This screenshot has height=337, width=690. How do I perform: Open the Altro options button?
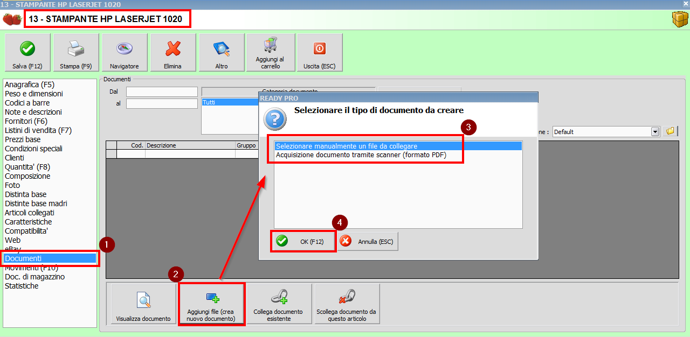click(222, 52)
